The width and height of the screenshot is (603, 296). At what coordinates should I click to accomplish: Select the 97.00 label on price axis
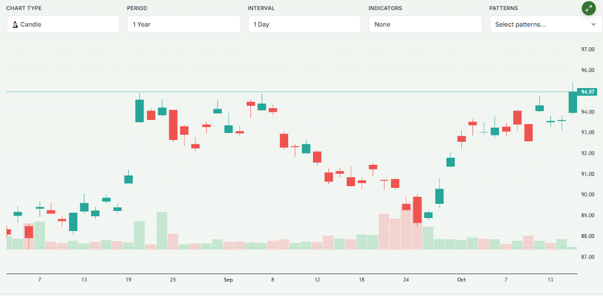(x=587, y=50)
